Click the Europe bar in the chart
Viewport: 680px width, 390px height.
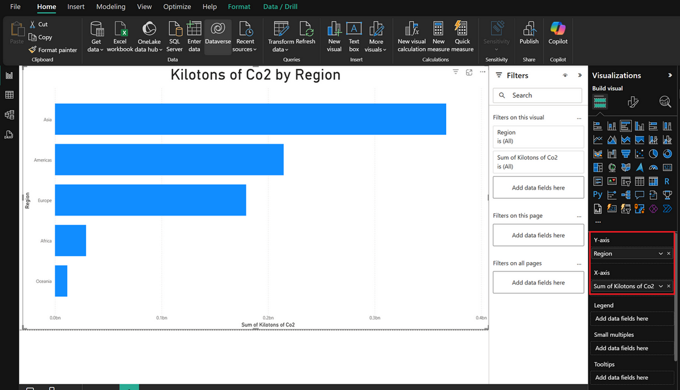click(x=150, y=200)
